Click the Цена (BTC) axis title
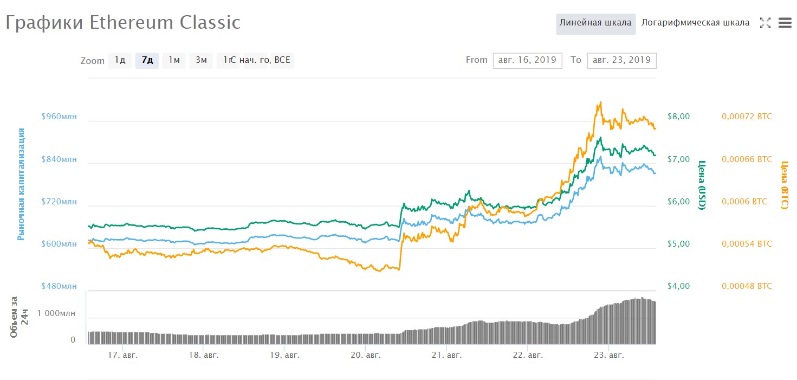This screenshot has height=380, width=797. [x=784, y=185]
